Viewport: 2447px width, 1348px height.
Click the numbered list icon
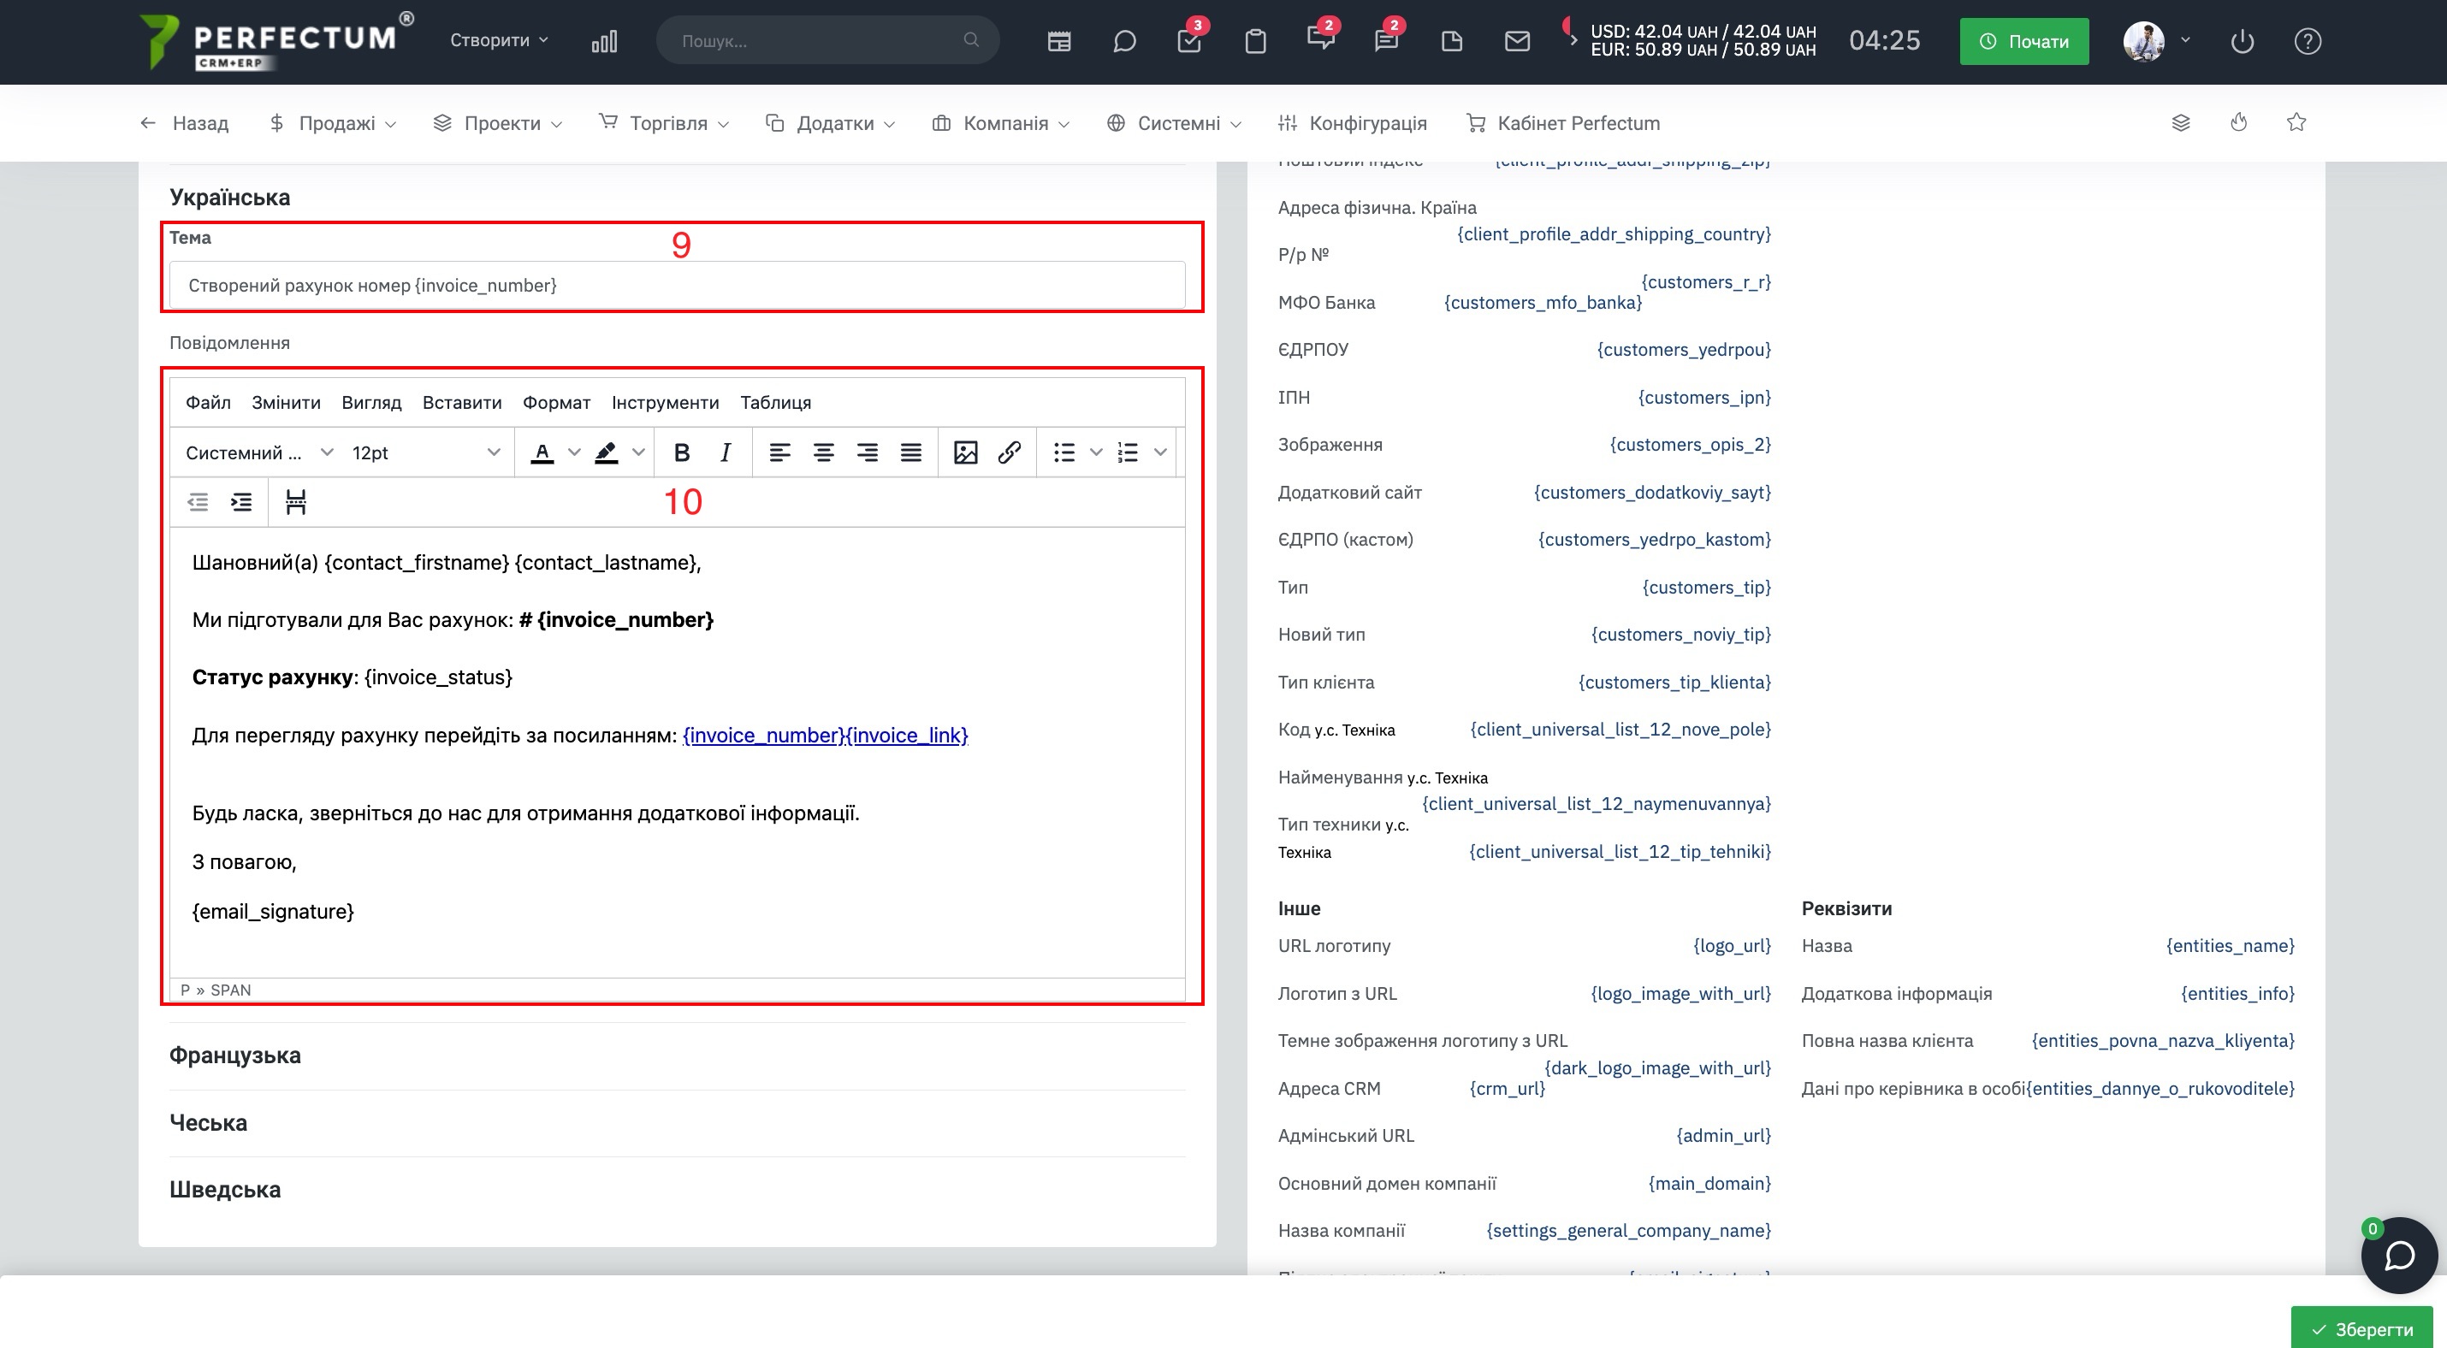point(1128,452)
